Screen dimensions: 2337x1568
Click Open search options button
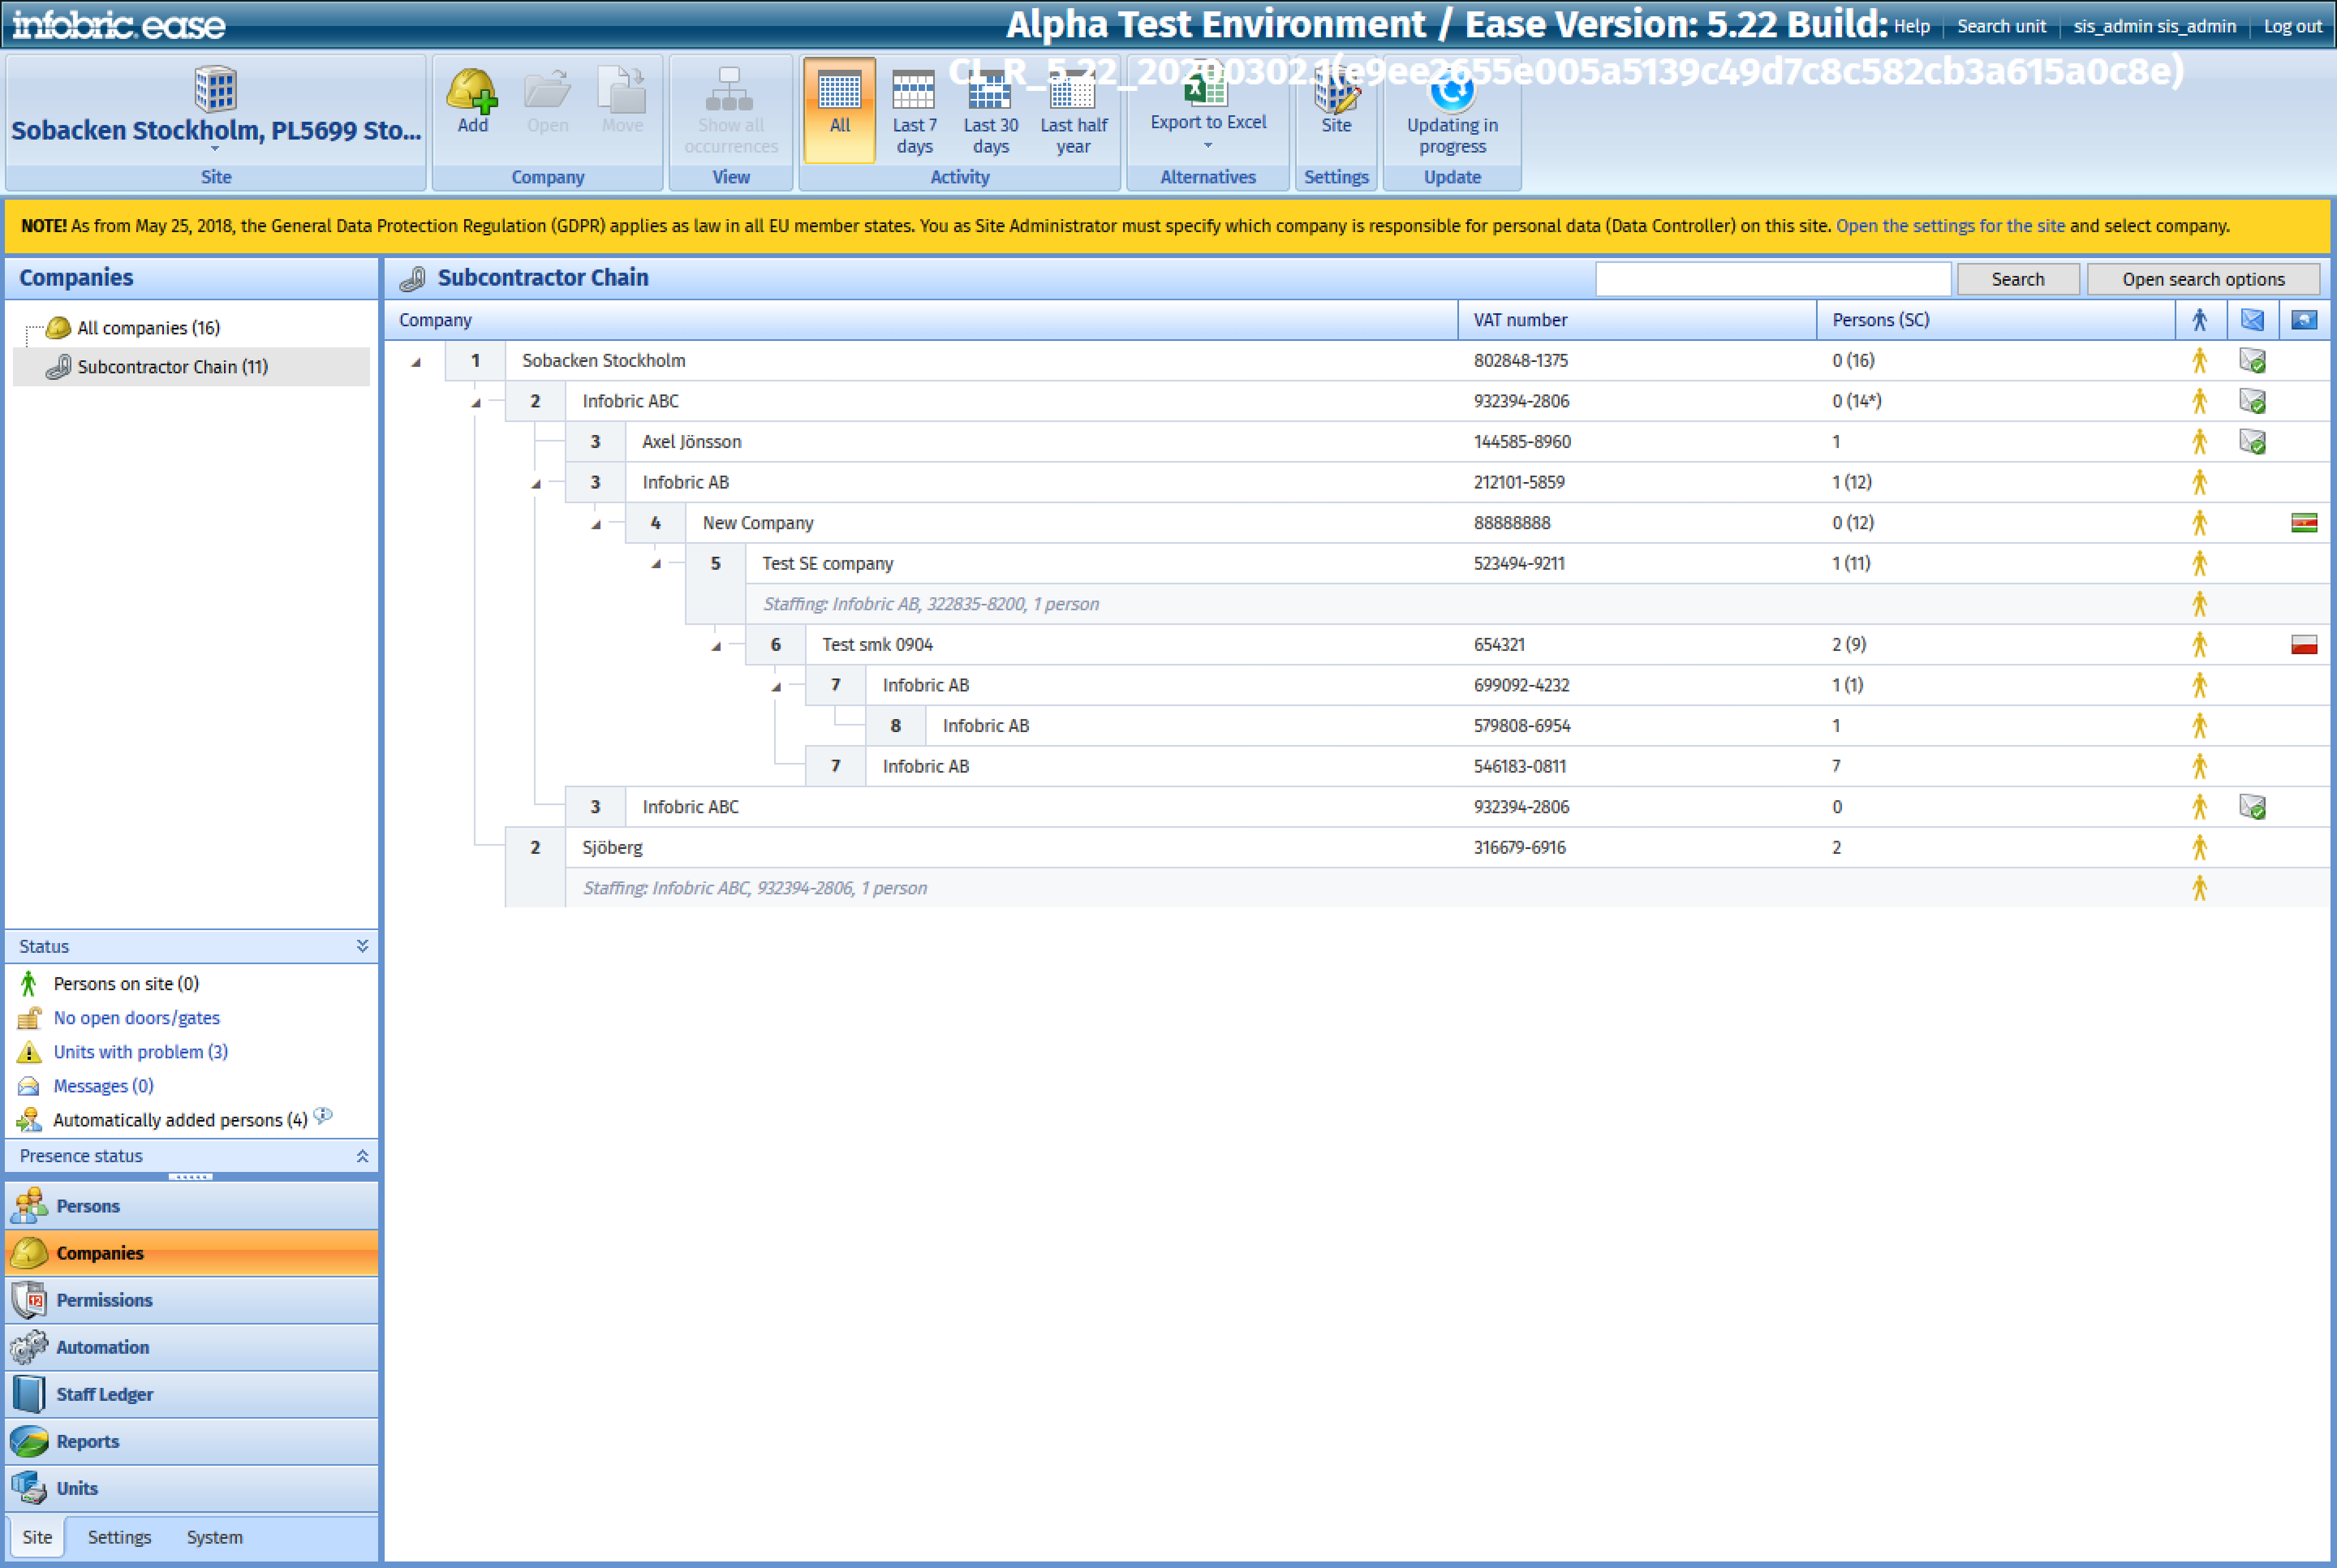tap(2203, 279)
